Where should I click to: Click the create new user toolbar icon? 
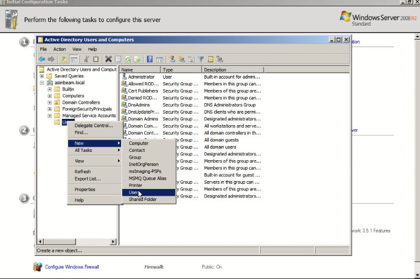(172, 59)
